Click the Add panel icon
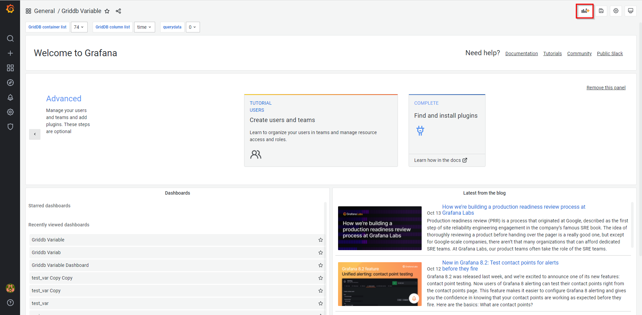 tap(585, 11)
